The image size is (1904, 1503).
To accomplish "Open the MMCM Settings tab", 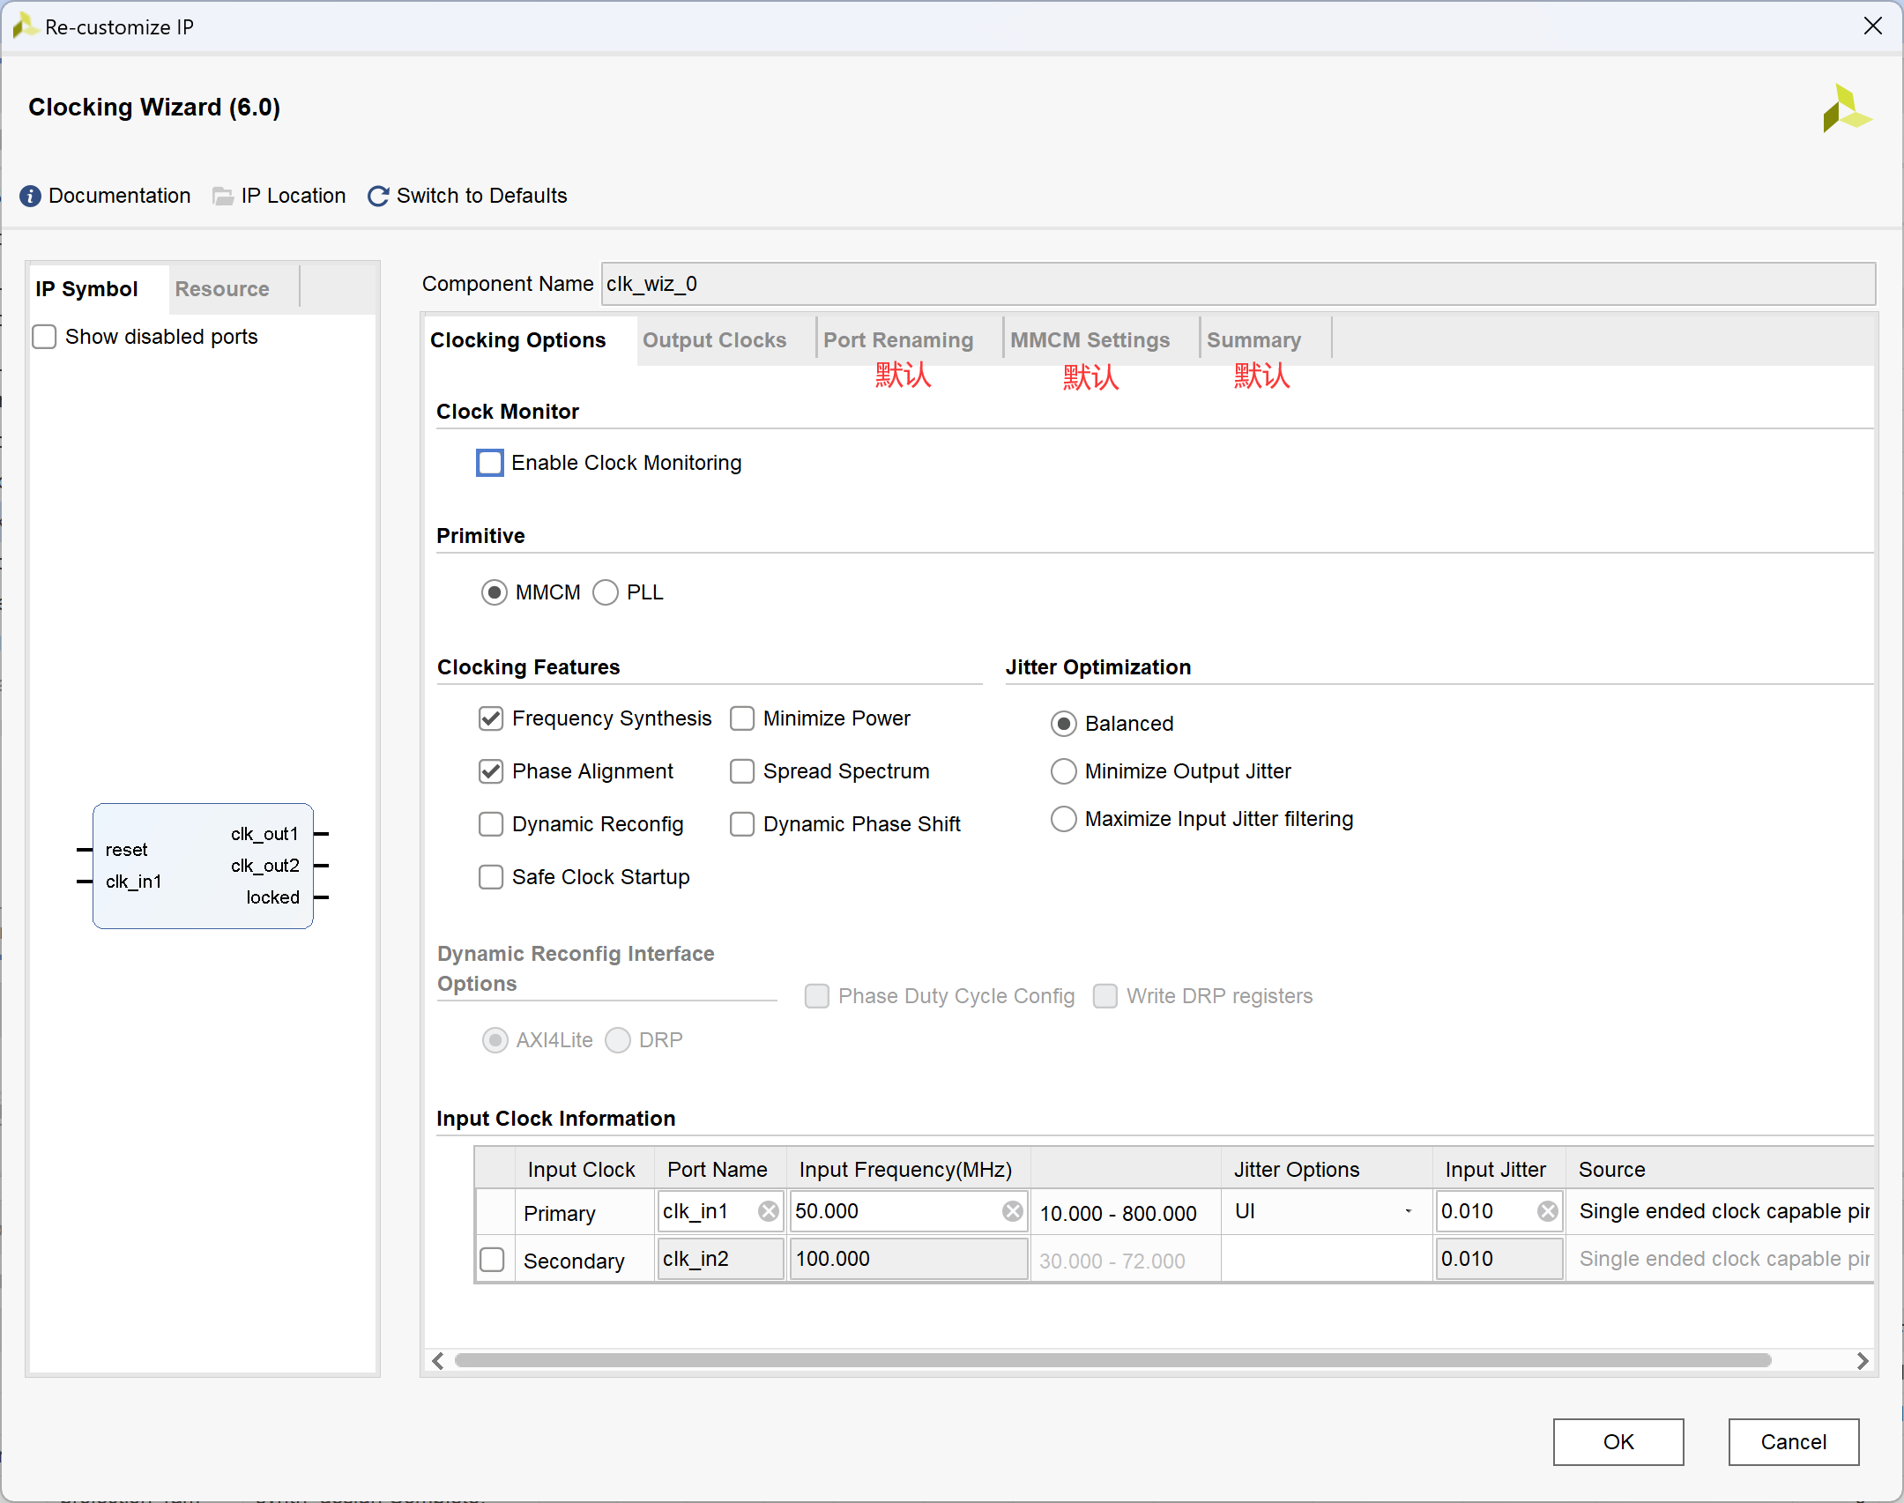I will [x=1090, y=340].
